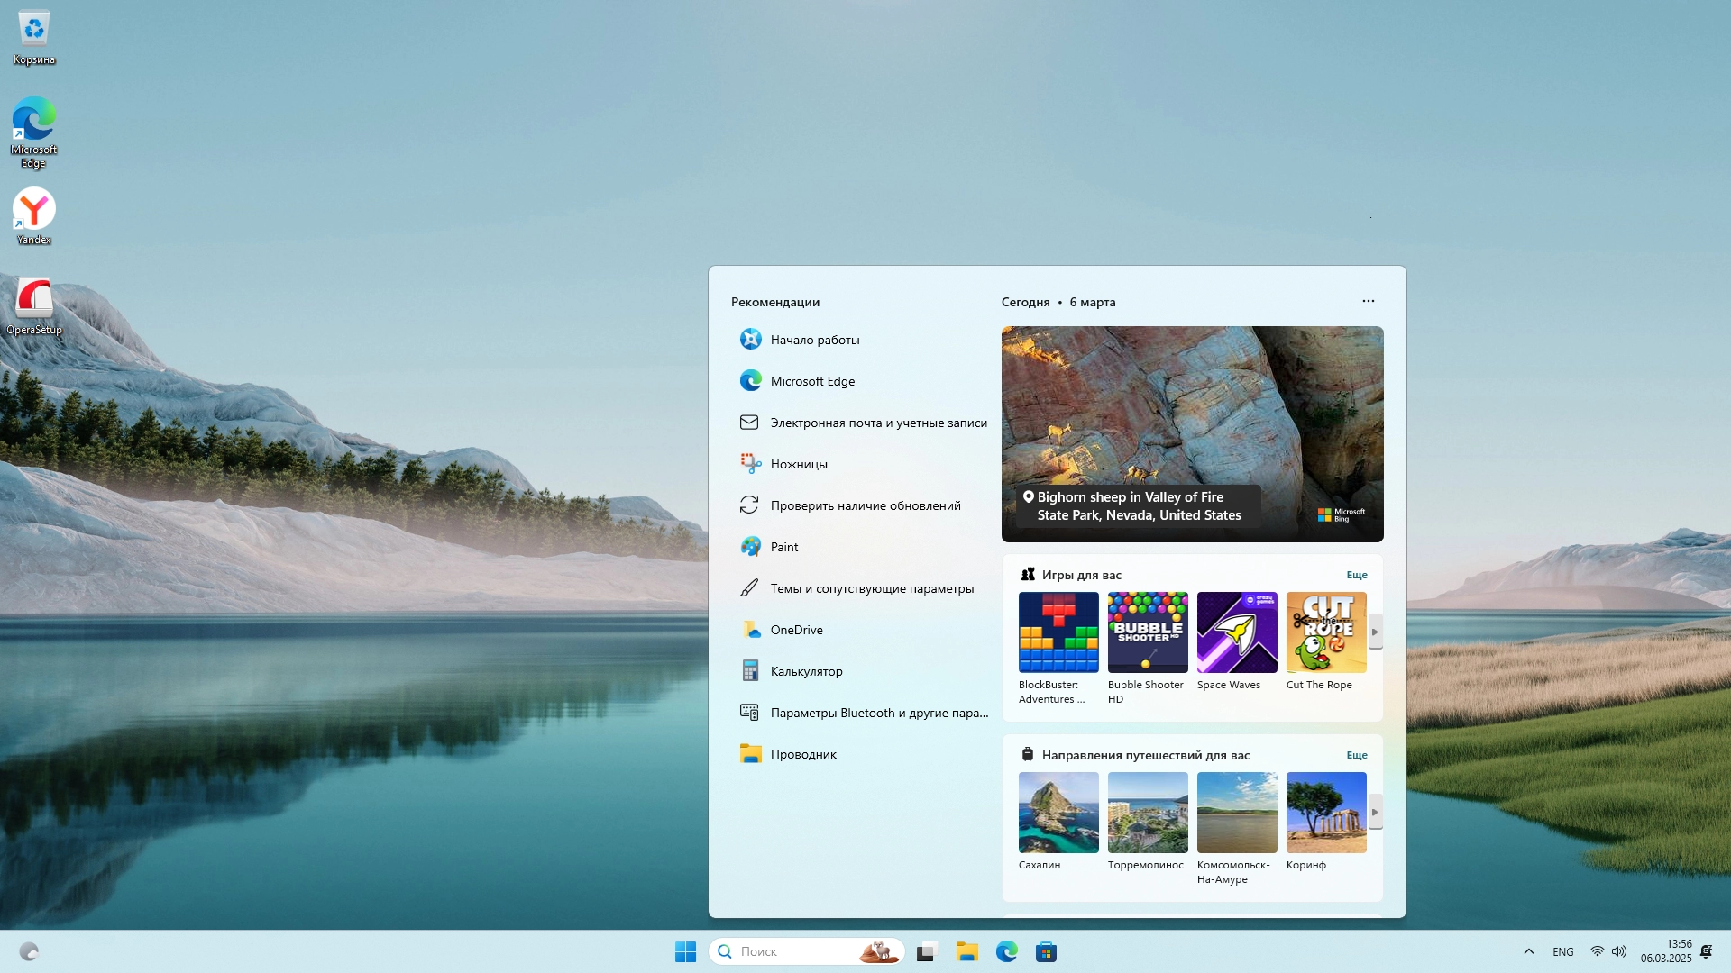Viewport: 1731px width, 973px height.
Task: Open Microsoft Store from taskbar
Action: pyautogui.click(x=1046, y=951)
